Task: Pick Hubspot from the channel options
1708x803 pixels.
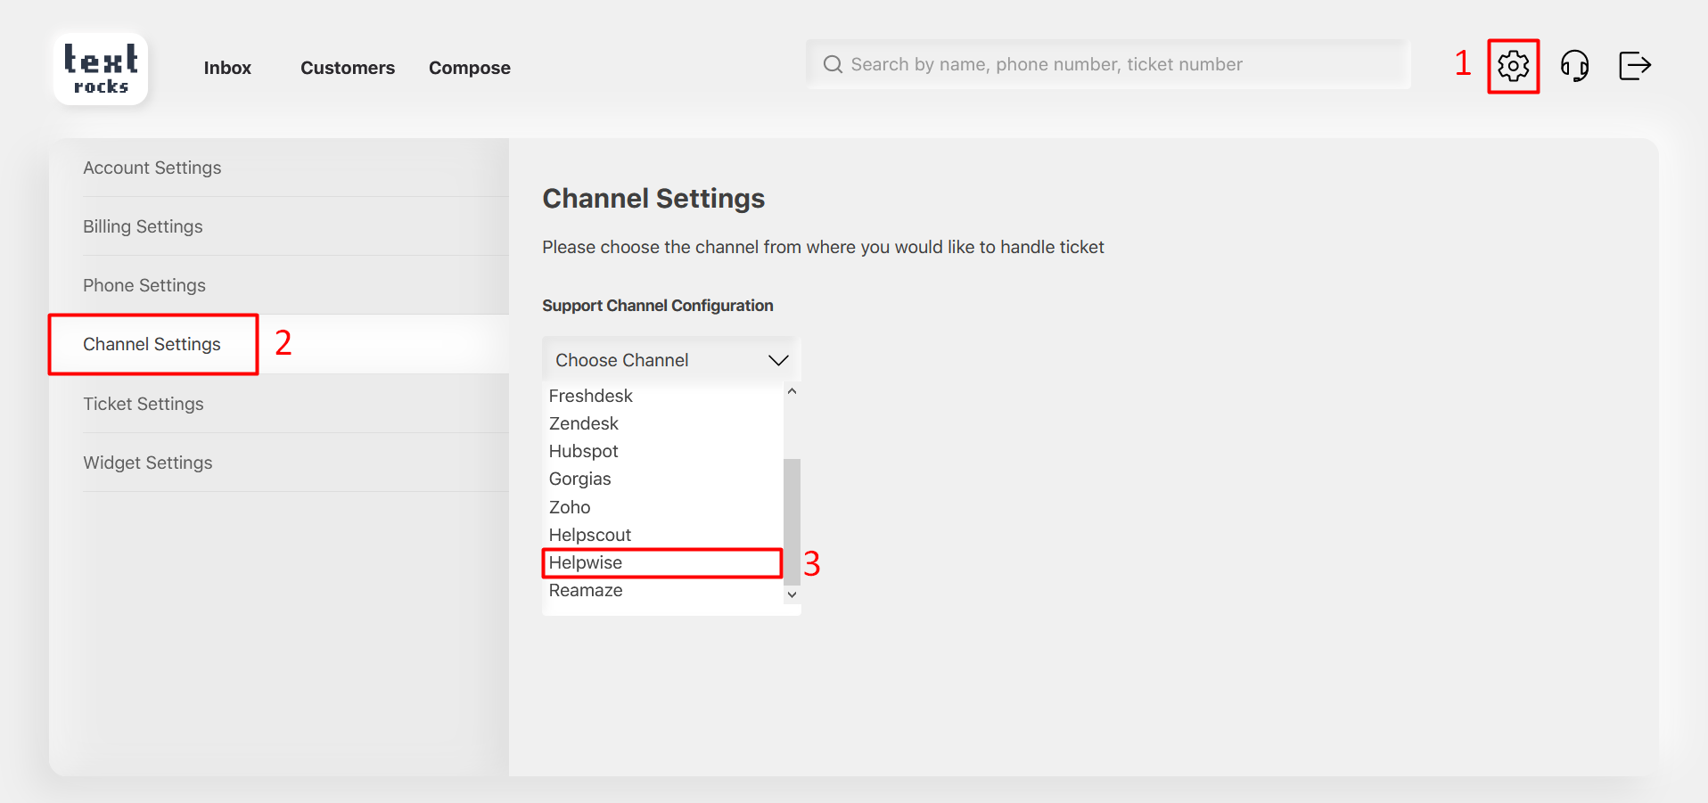Action: pyautogui.click(x=583, y=451)
